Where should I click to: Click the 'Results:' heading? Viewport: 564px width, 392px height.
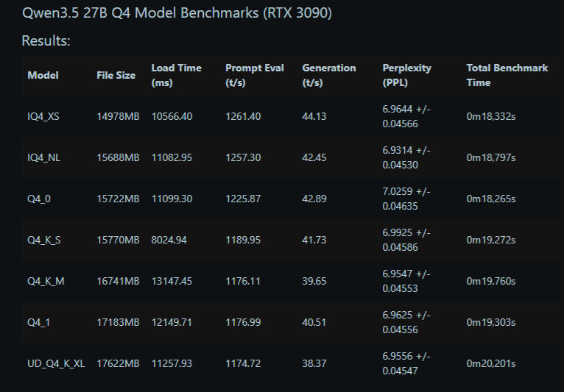tap(46, 40)
